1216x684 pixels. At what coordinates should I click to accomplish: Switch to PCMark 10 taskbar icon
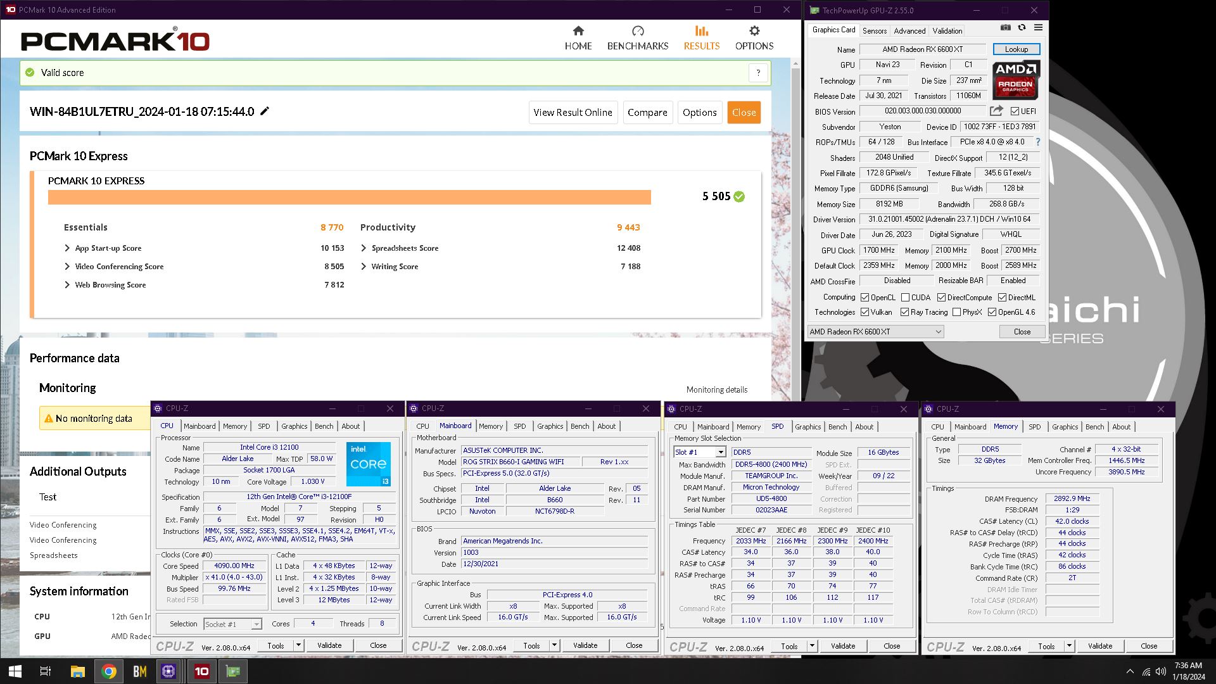pyautogui.click(x=201, y=671)
